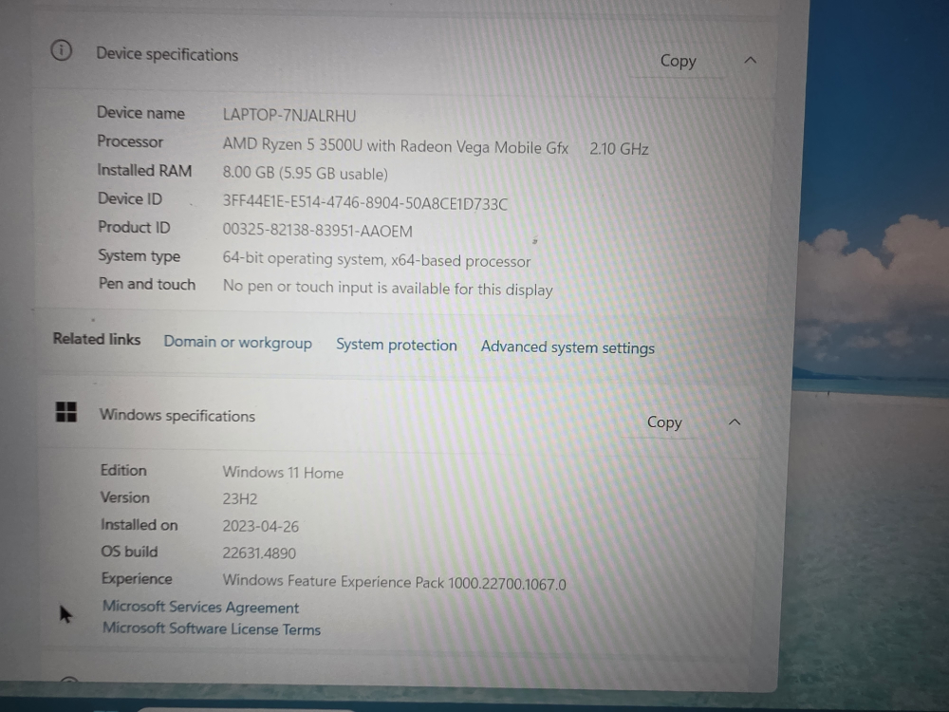The height and width of the screenshot is (712, 949).
Task: Click the Version label
Action: (x=124, y=497)
